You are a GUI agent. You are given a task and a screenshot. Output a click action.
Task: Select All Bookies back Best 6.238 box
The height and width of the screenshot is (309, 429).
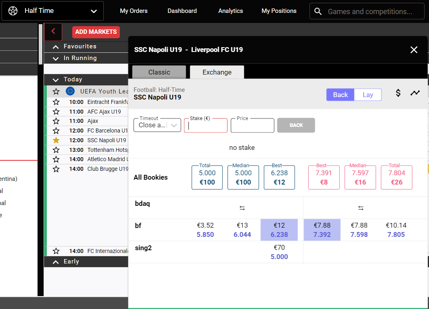279,177
